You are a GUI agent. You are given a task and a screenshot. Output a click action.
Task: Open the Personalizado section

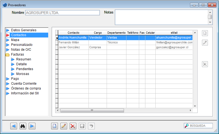tap(22, 45)
